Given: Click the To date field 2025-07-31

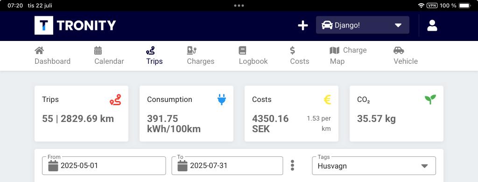Looking at the screenshot, I should click(227, 166).
